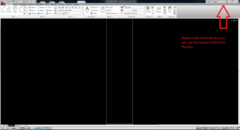Expand the Annotation panel

point(92,17)
